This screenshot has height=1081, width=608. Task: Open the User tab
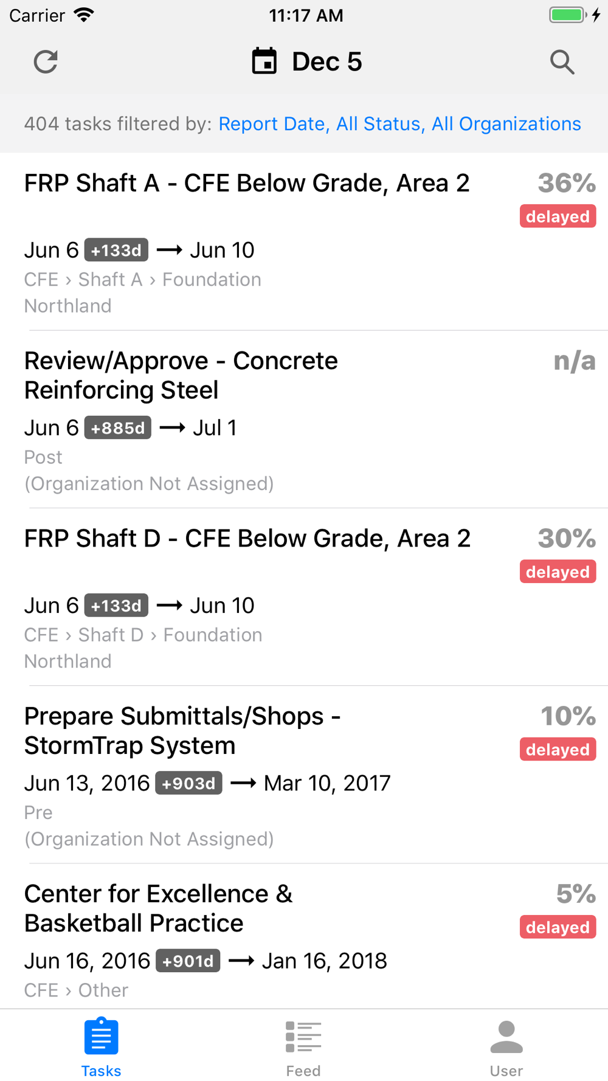coord(506,1046)
